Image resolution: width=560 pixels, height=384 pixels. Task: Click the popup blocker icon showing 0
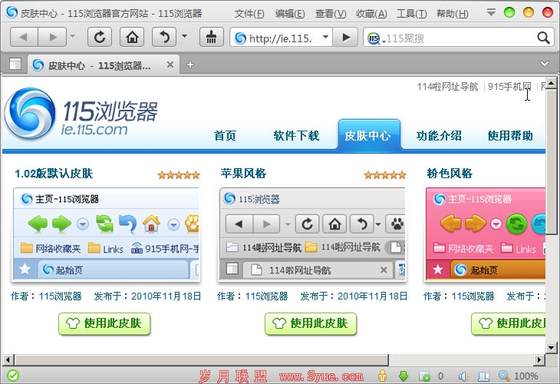425,376
